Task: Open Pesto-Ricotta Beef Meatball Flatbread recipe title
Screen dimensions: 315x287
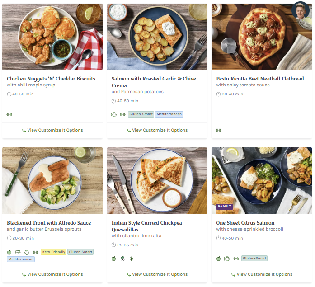Action: point(260,79)
